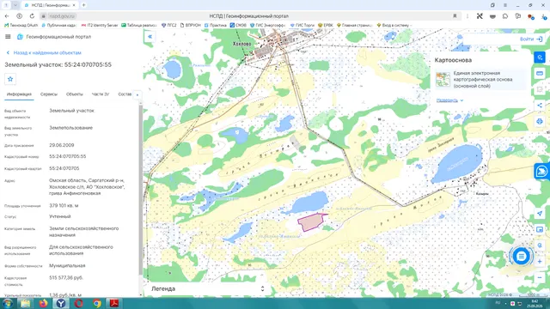Image resolution: width=550 pixels, height=309 pixels.
Task: Zoom in the map with plus
Action: point(540,261)
